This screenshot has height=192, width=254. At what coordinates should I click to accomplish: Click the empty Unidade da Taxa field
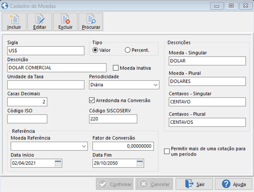pyautogui.click(x=46, y=85)
